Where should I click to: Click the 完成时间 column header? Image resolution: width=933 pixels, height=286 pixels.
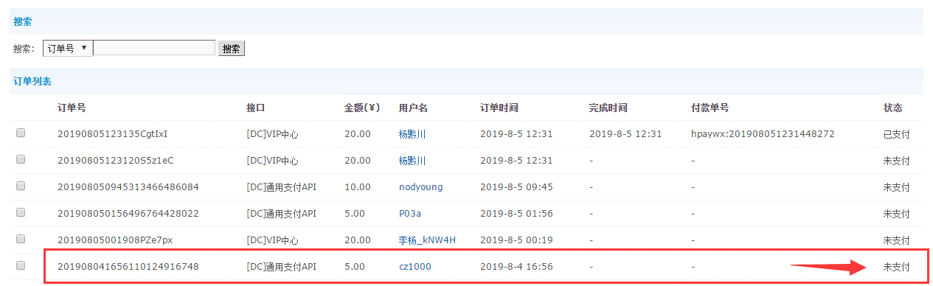pos(608,108)
